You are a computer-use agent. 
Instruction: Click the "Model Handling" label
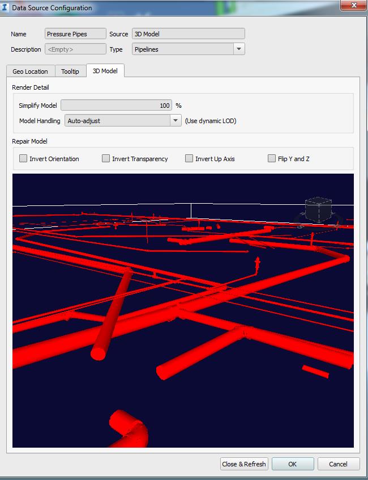pyautogui.click(x=40, y=121)
